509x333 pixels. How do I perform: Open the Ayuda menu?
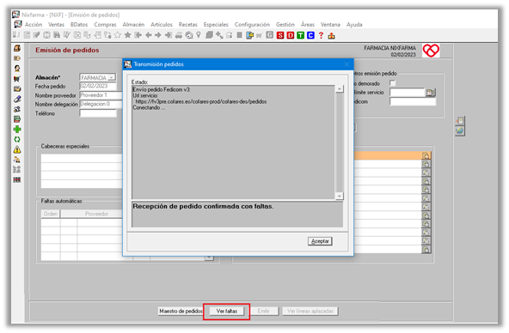(354, 25)
